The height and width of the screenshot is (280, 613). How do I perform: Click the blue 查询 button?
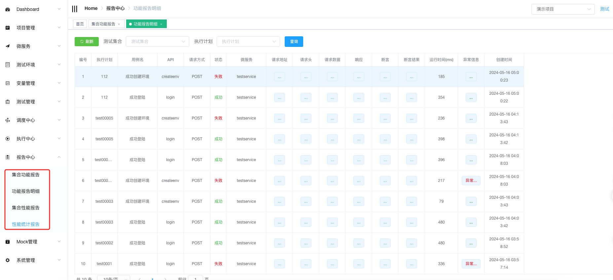294,42
